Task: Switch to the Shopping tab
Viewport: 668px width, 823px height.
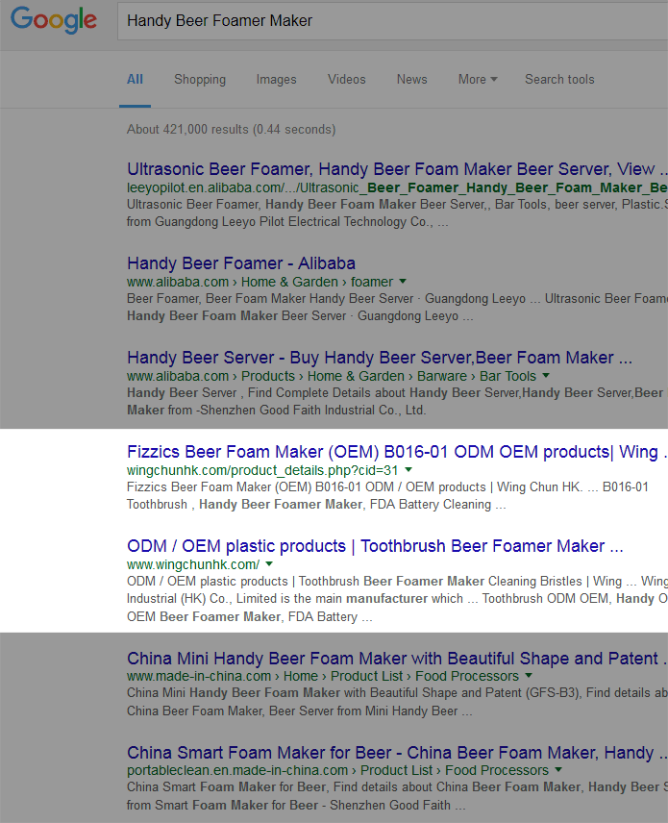Action: tap(200, 80)
